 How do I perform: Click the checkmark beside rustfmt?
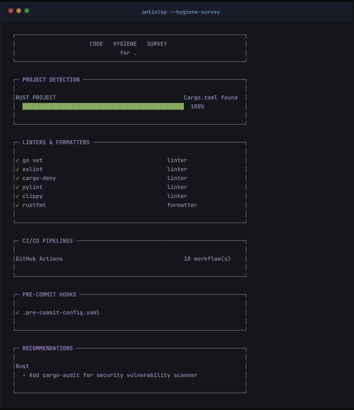18,205
